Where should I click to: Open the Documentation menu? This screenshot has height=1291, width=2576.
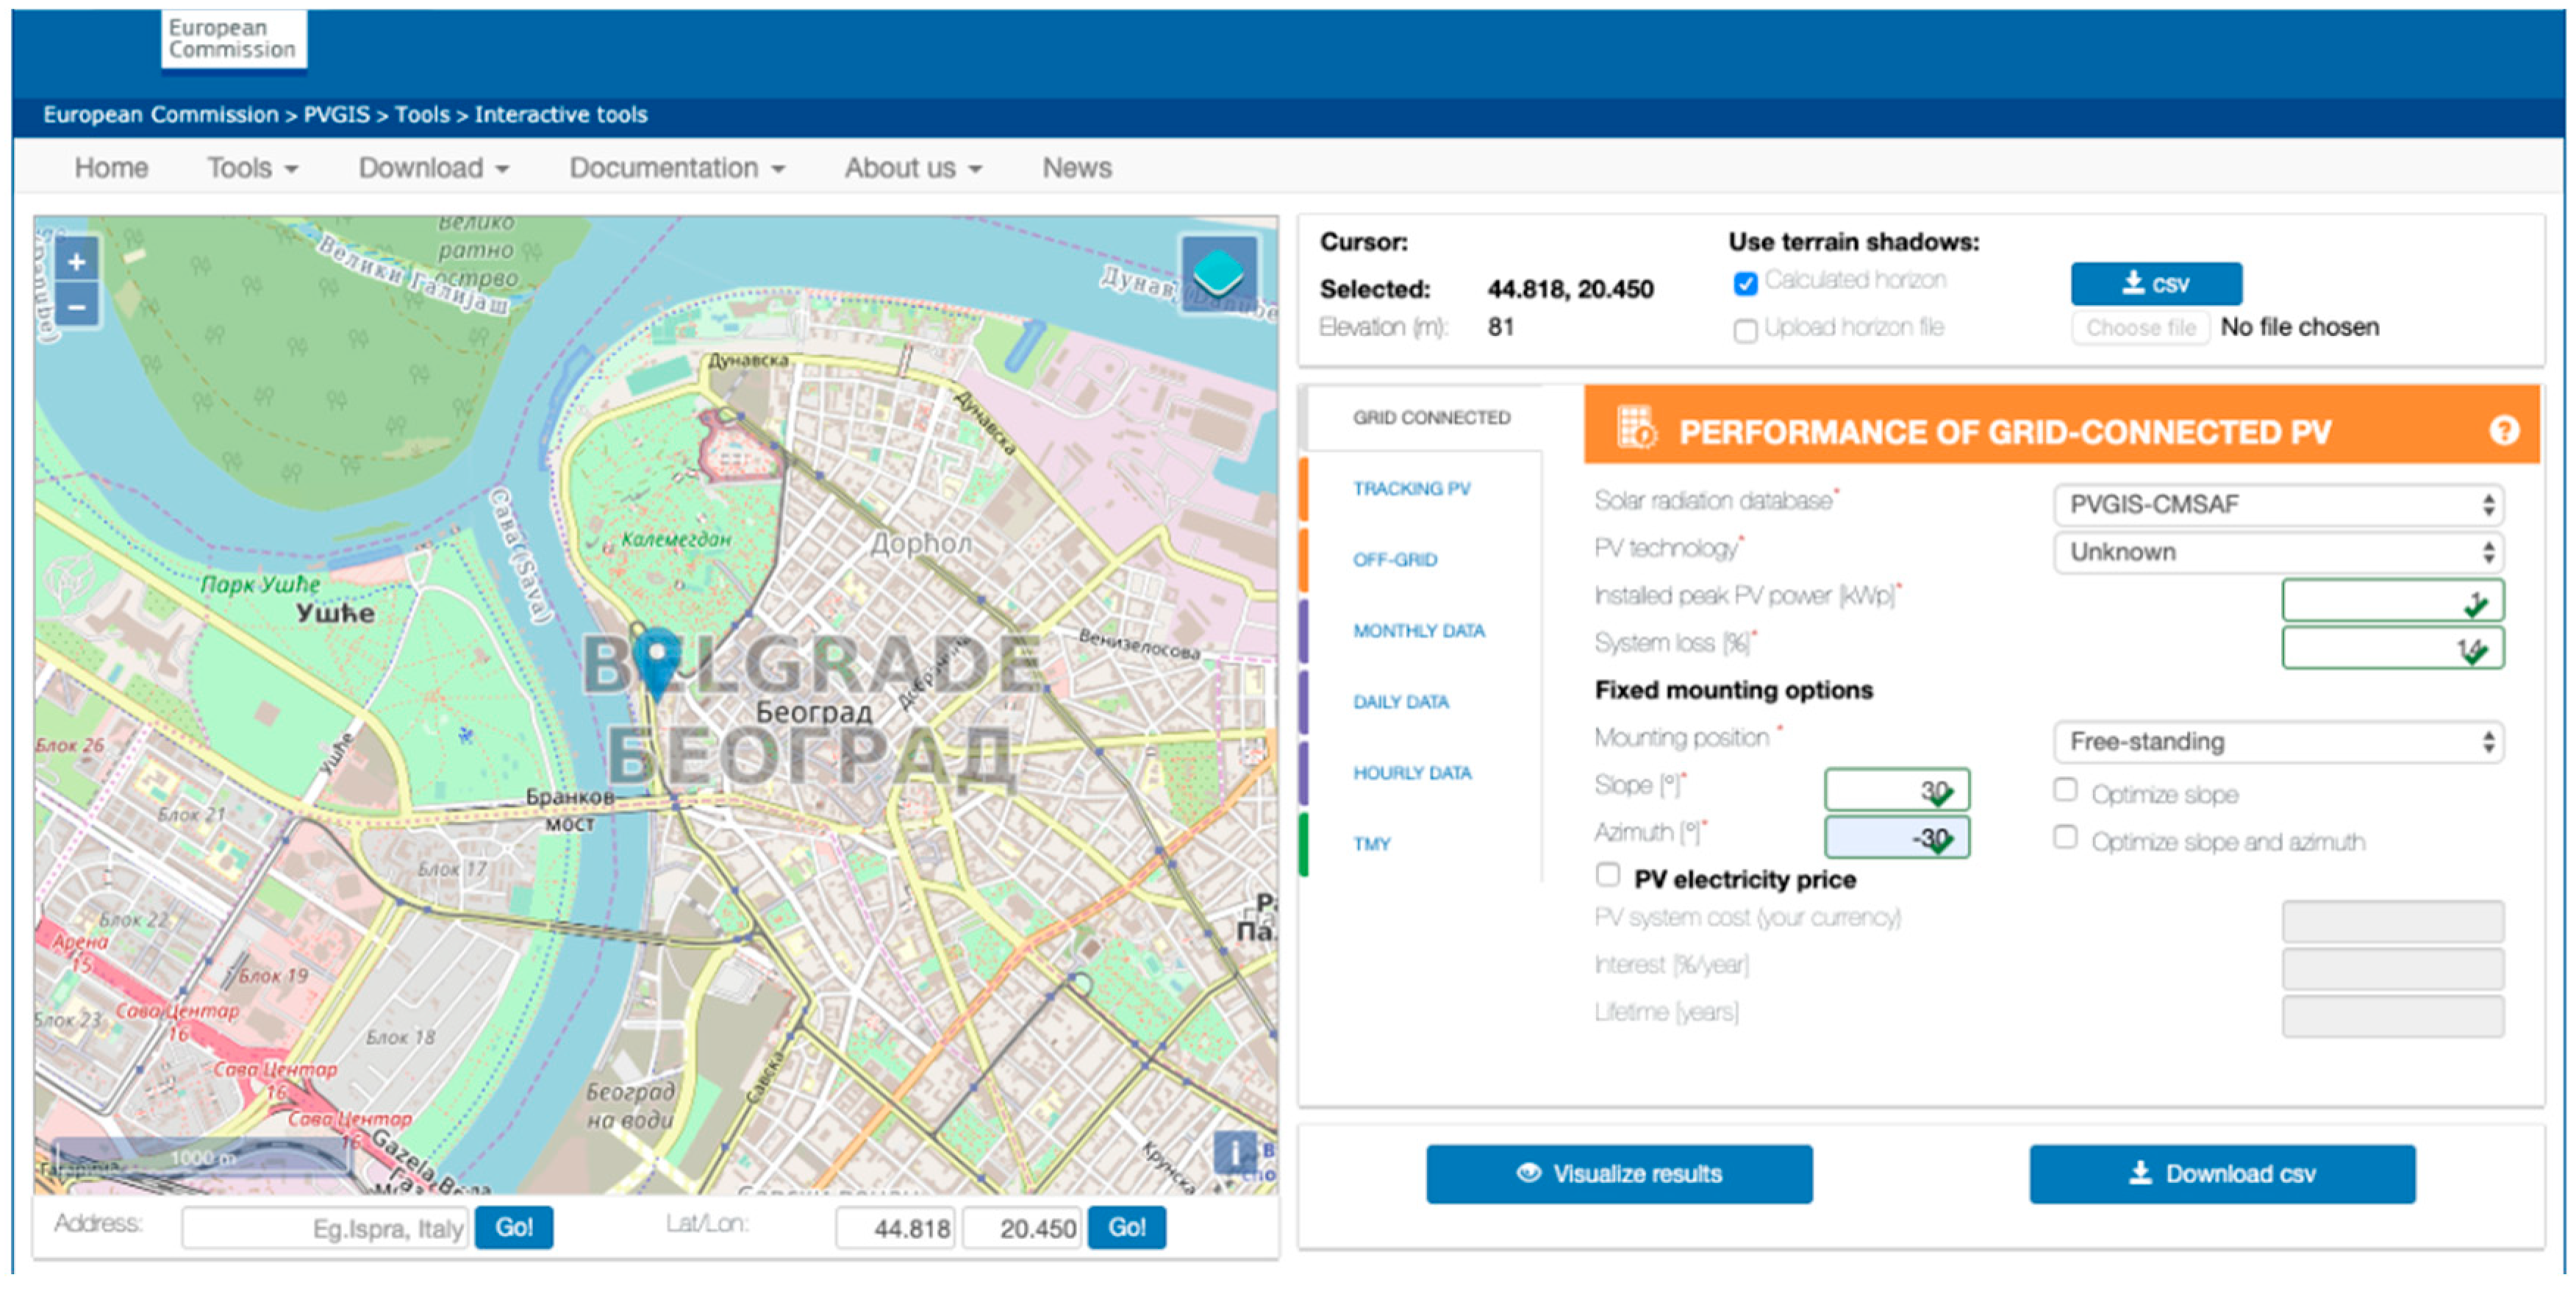(x=676, y=168)
